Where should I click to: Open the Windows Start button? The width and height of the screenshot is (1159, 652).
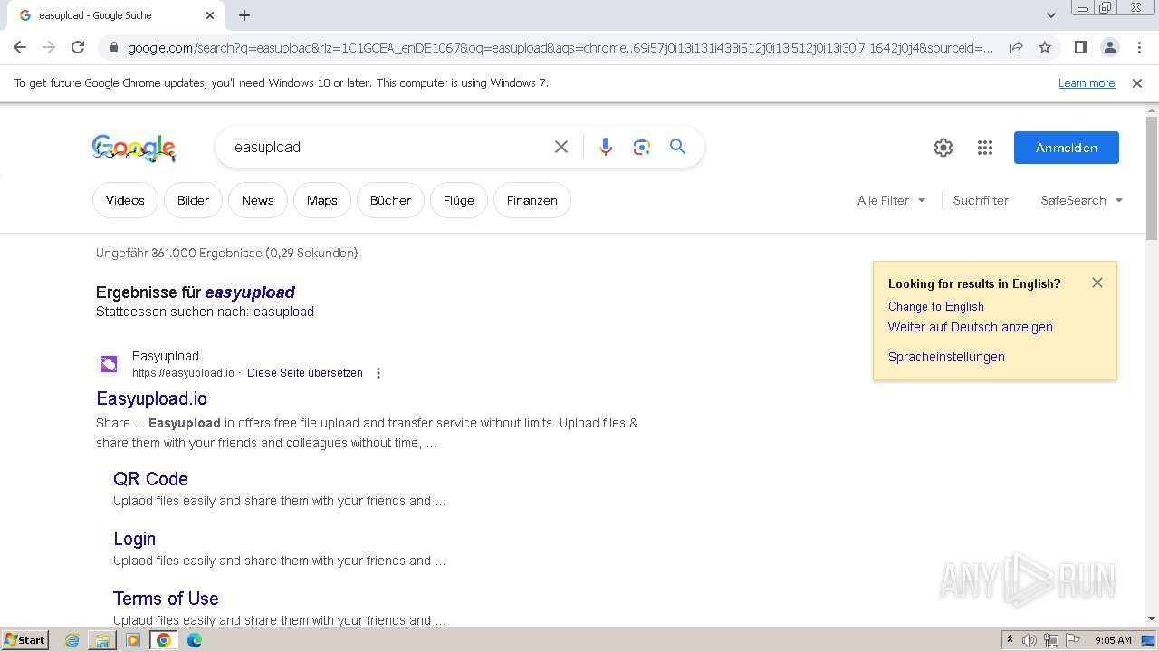pos(24,640)
